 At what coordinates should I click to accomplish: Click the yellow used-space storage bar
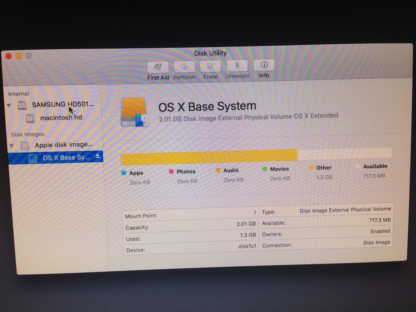[x=209, y=157]
